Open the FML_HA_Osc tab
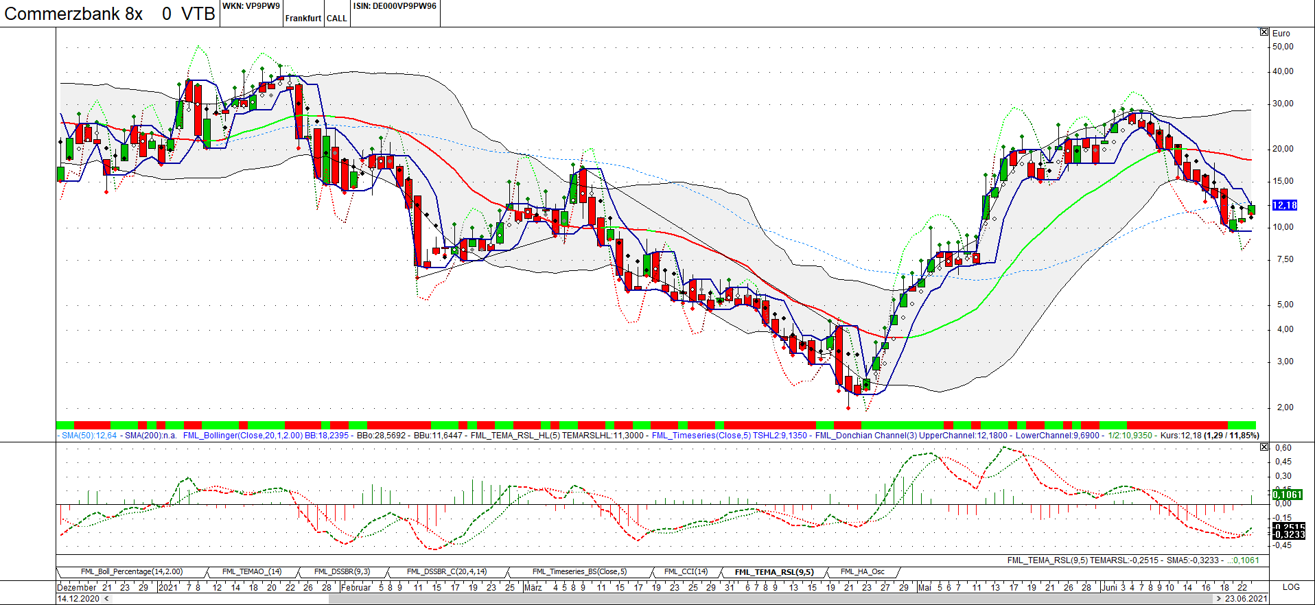Image resolution: width=1315 pixels, height=605 pixels. point(862,571)
